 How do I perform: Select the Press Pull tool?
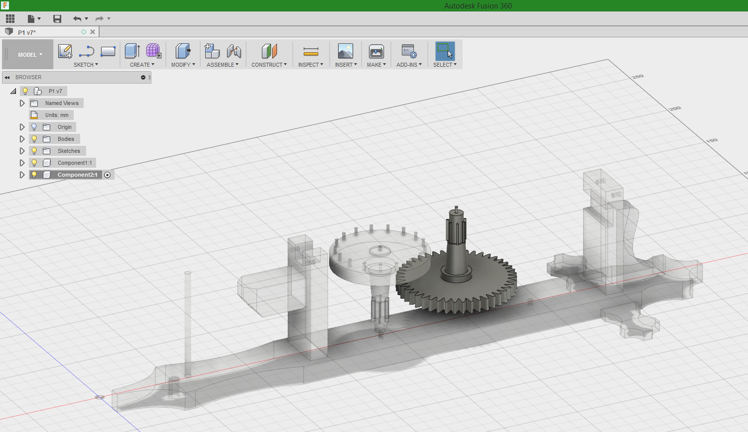(x=183, y=51)
